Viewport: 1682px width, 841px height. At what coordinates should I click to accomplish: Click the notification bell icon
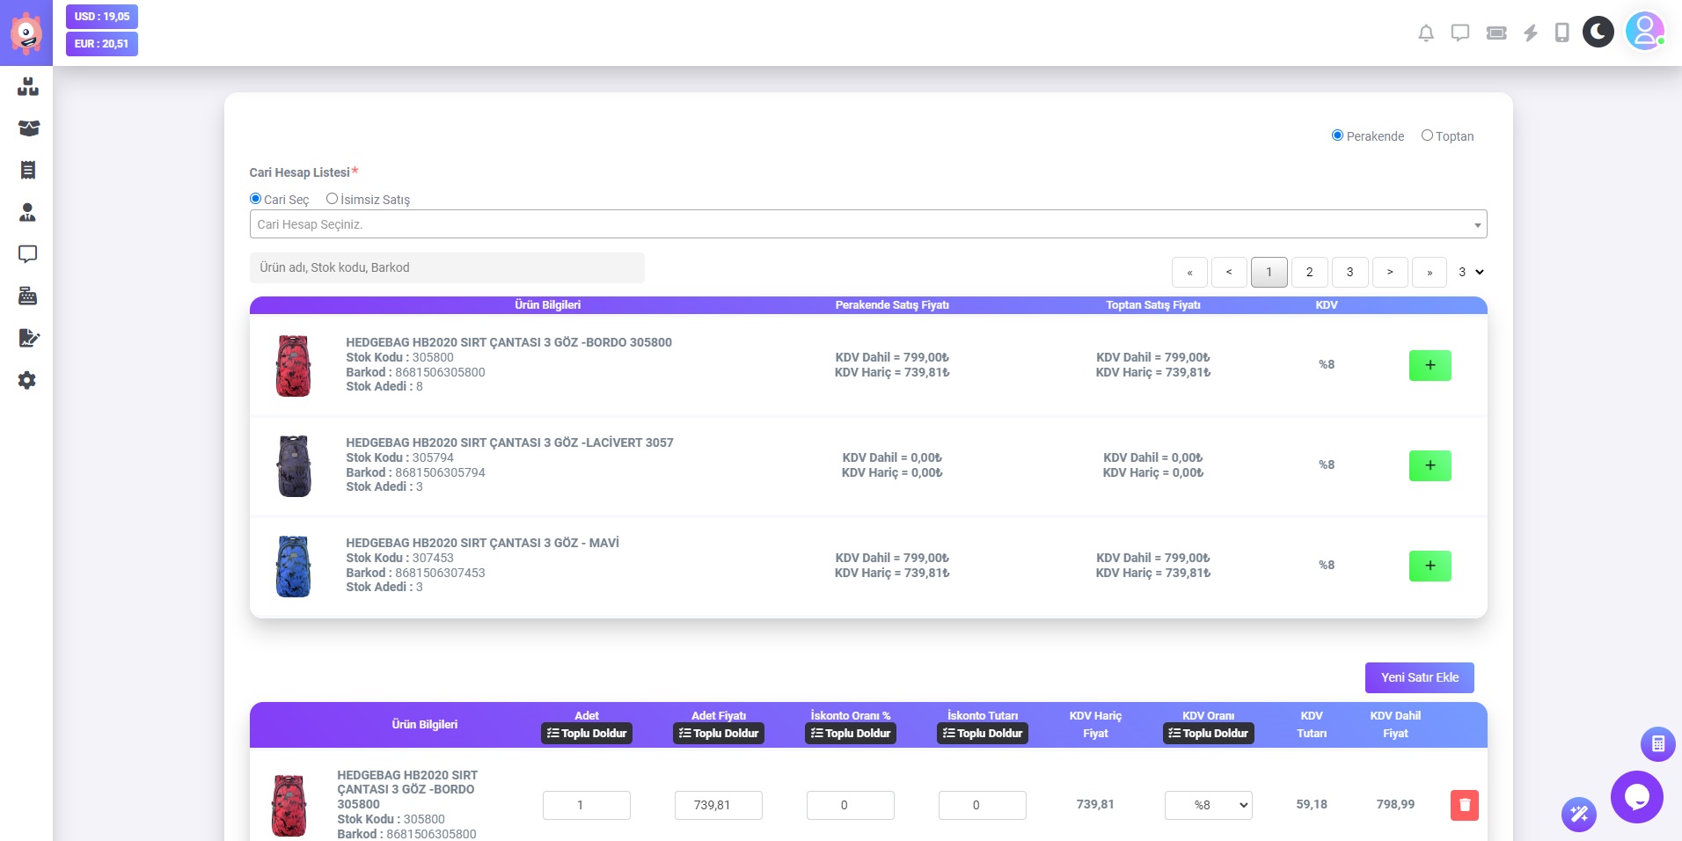1425,33
